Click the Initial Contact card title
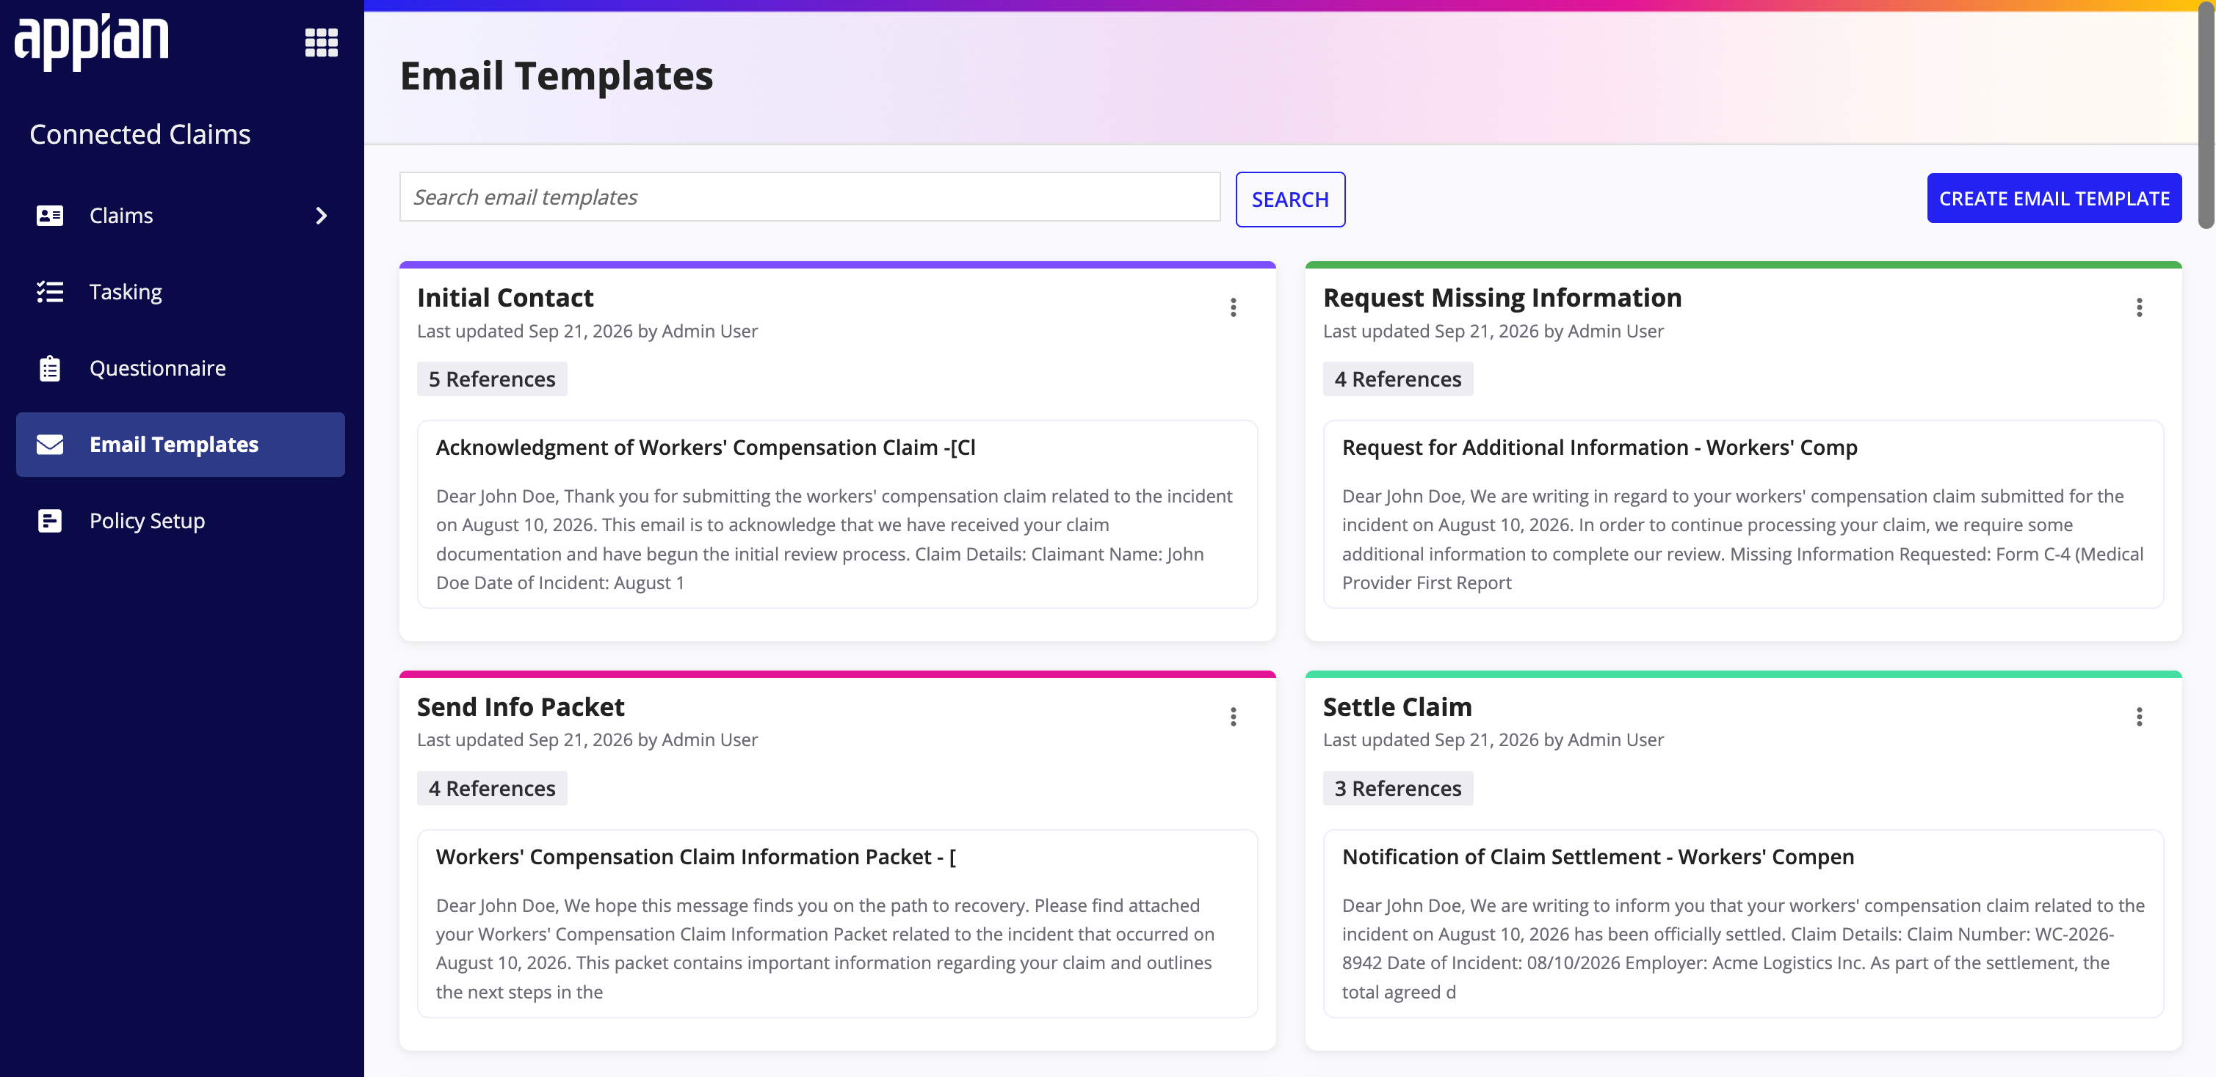Viewport: 2216px width, 1077px height. point(505,297)
